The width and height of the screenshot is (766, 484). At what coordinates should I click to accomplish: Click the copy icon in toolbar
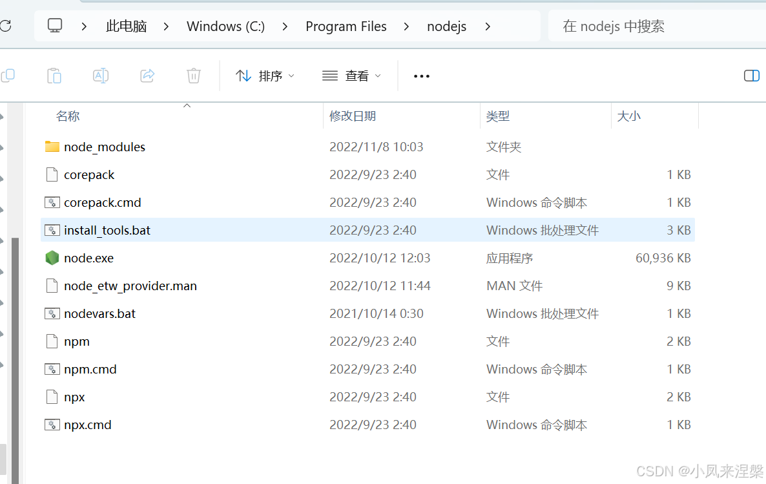[x=8, y=76]
